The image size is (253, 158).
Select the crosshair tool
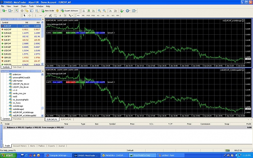point(30,15)
